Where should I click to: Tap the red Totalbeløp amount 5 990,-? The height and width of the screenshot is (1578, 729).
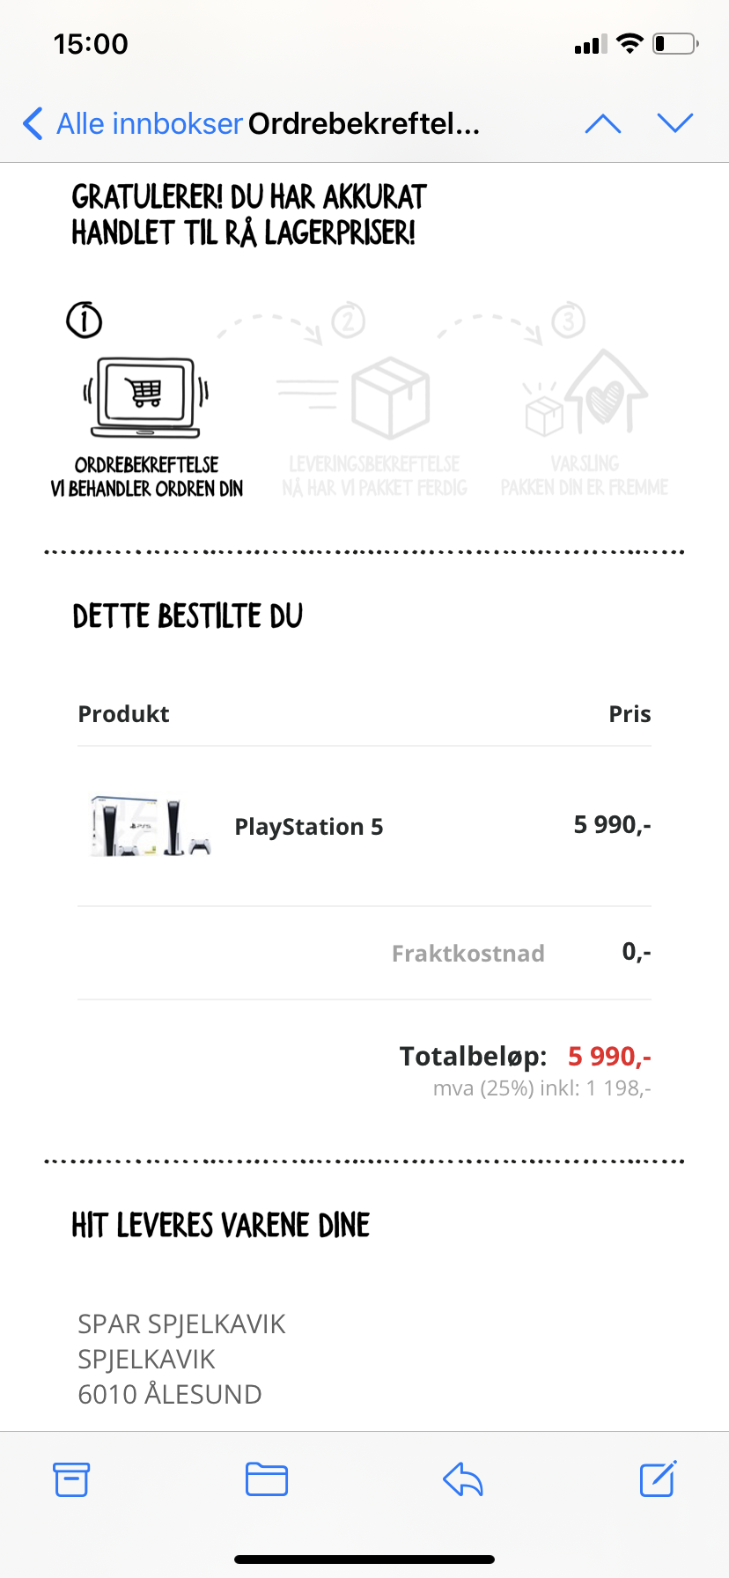(609, 1056)
